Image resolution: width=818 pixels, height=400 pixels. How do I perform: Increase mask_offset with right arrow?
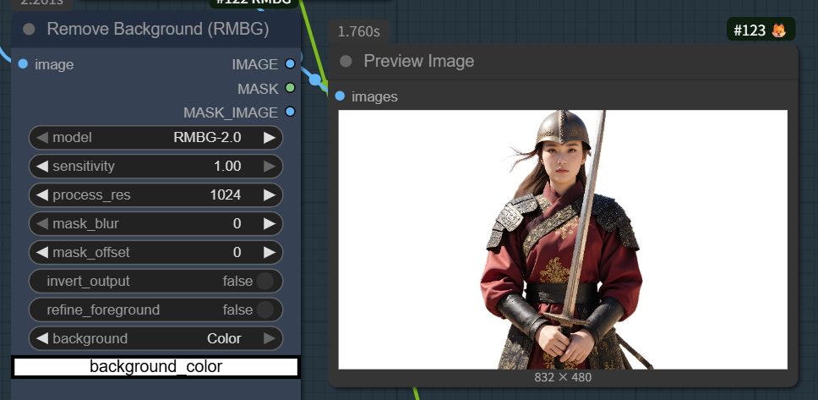(x=270, y=252)
